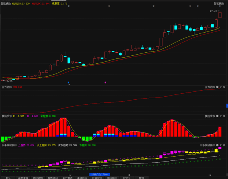Click the 智能辅助 label at top left

click(x=6, y=3)
